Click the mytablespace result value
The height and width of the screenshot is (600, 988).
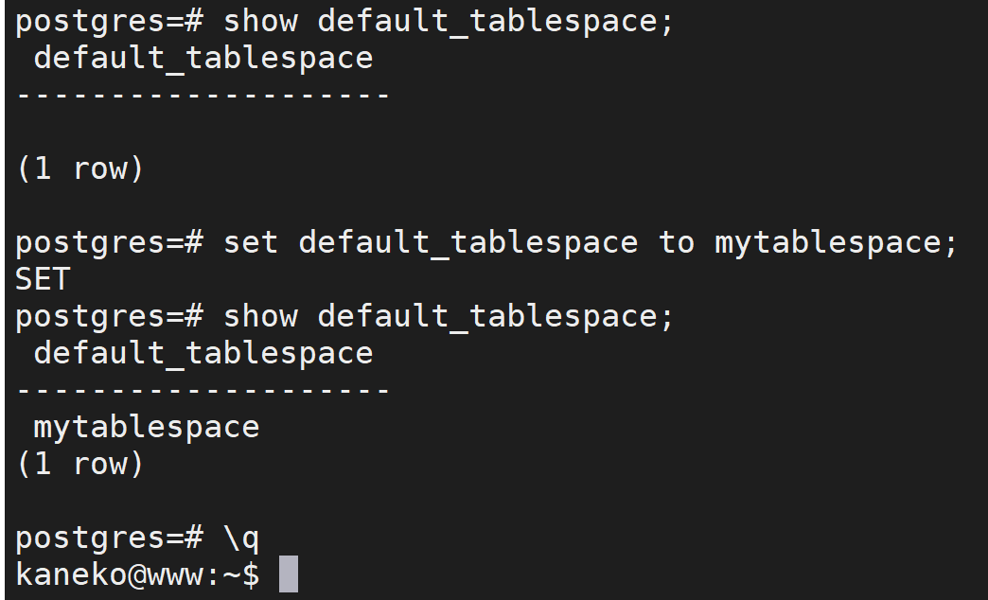point(147,428)
